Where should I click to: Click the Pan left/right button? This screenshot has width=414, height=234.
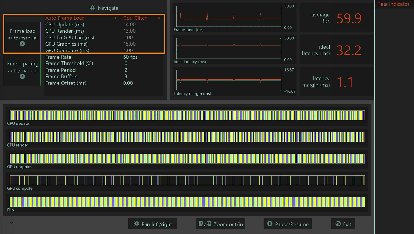tap(153, 224)
